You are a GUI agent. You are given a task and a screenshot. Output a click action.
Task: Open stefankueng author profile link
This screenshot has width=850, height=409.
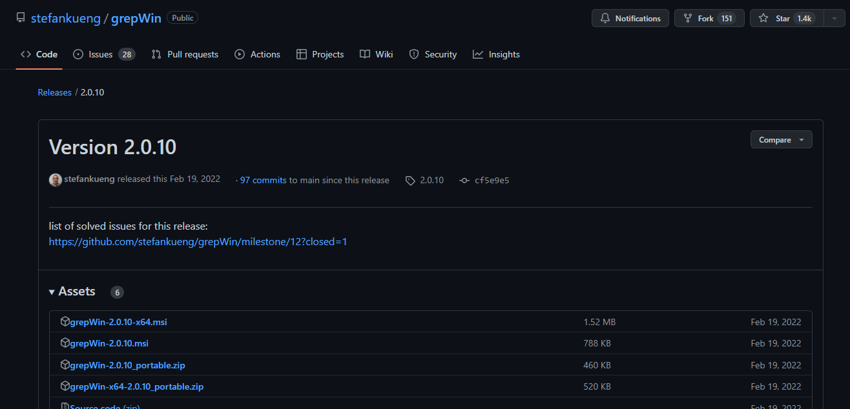click(89, 179)
